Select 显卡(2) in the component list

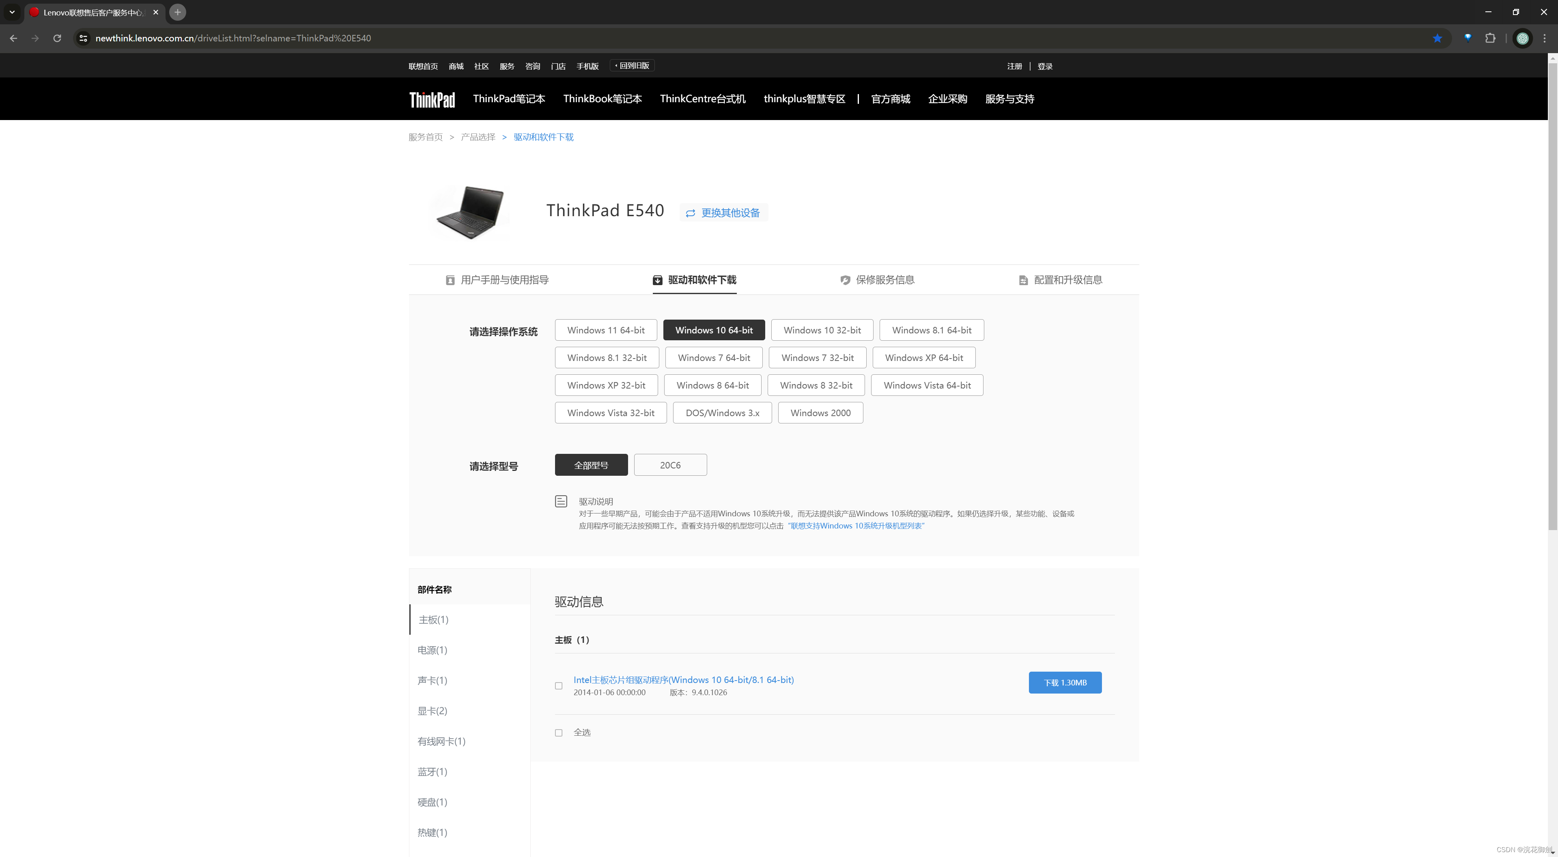(x=432, y=711)
